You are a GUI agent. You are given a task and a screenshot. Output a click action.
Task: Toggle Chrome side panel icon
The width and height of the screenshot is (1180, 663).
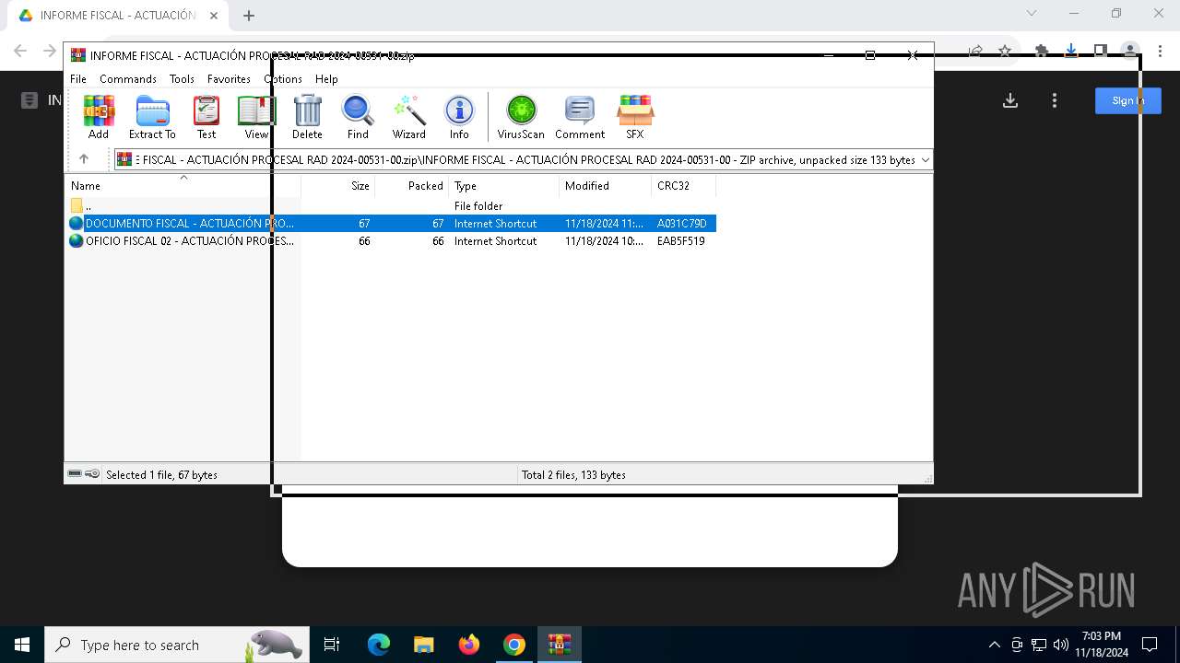(x=1101, y=52)
